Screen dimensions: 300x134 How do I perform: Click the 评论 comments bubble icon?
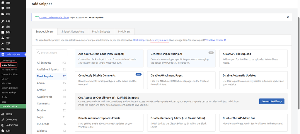[3, 9]
